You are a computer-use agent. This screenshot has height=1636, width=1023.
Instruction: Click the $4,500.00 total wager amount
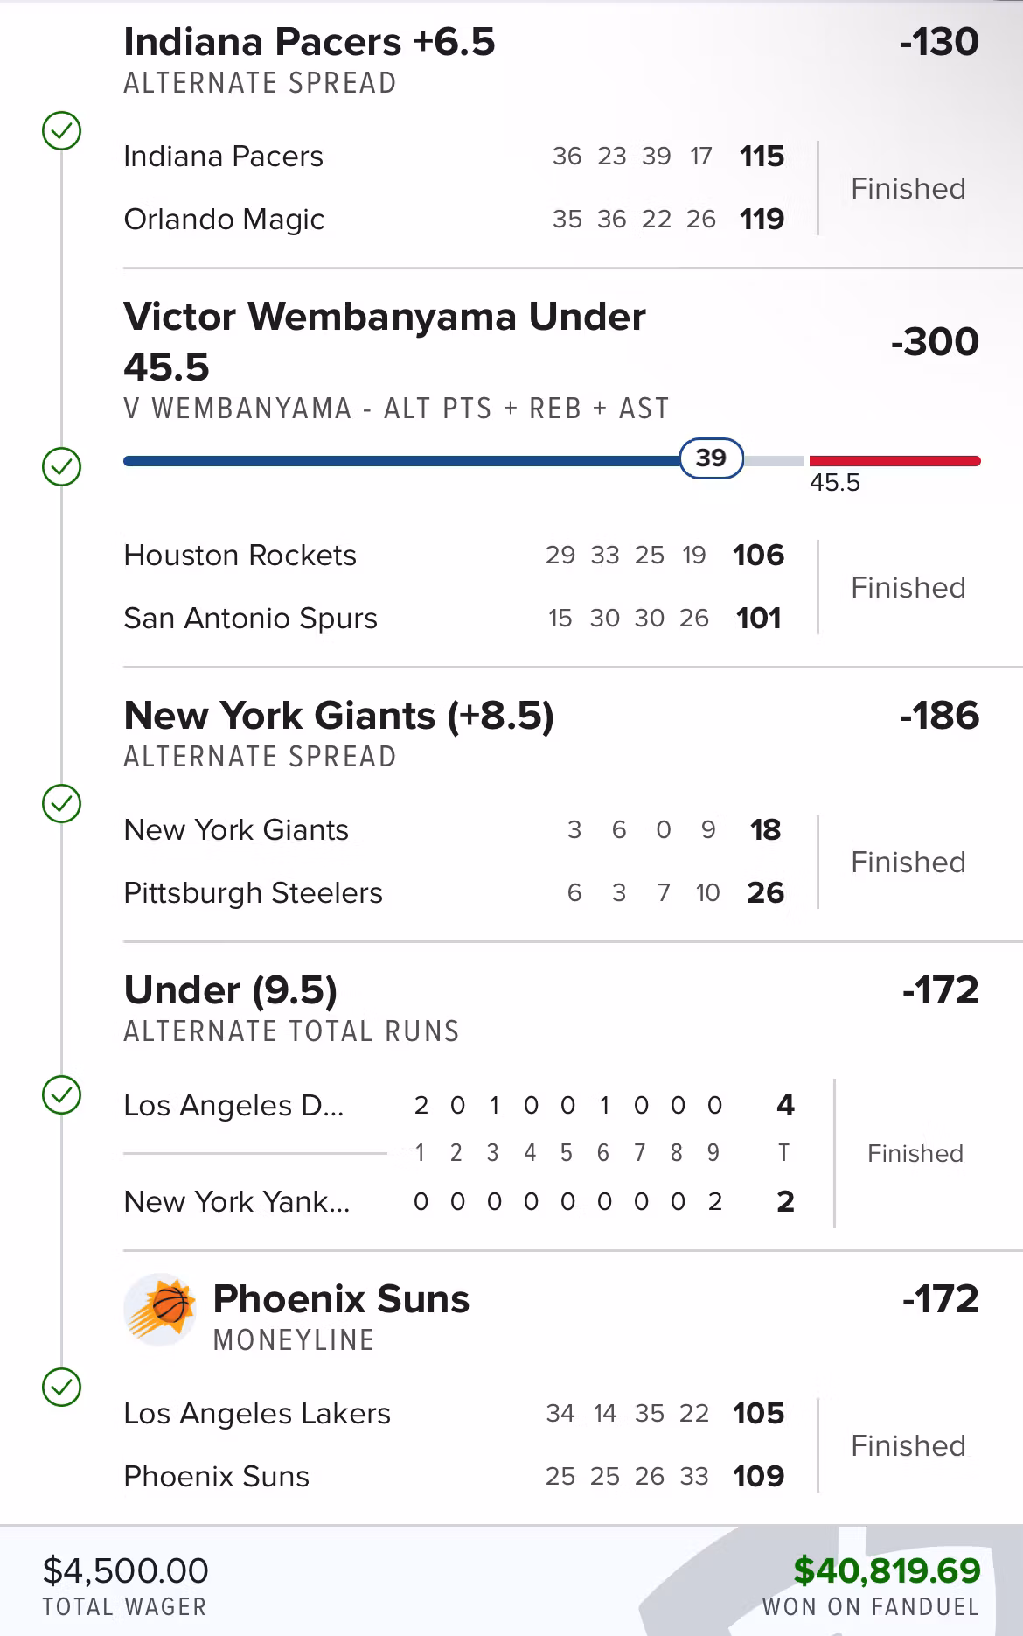click(126, 1570)
